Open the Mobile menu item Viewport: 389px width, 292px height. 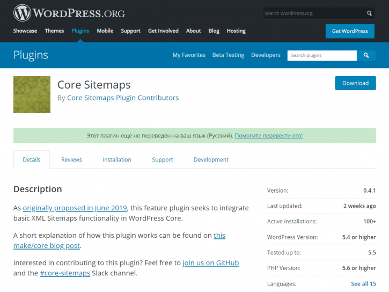tap(105, 31)
